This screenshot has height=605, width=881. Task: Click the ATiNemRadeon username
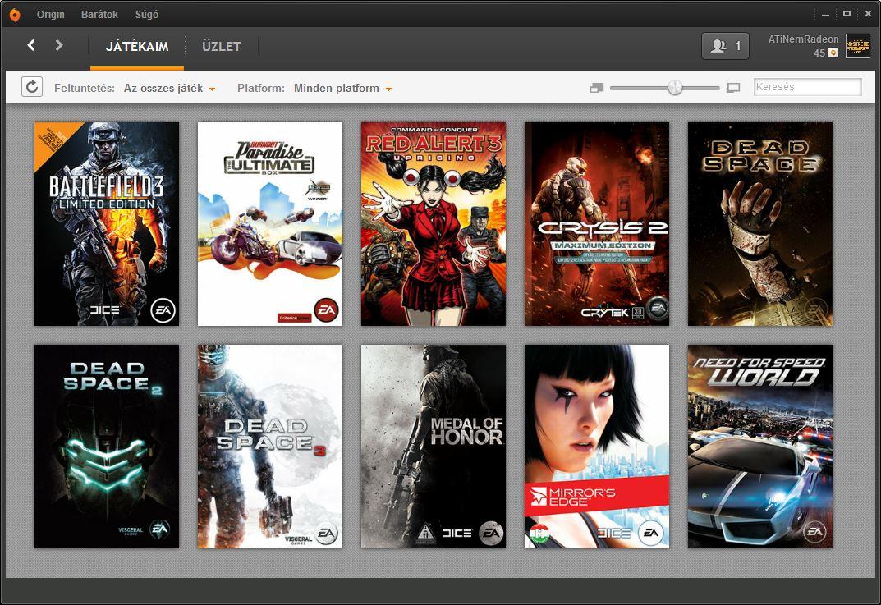click(803, 39)
